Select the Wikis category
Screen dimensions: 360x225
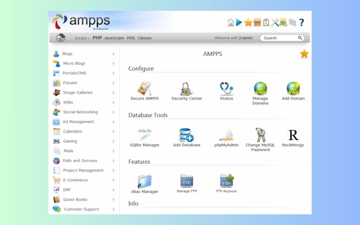click(68, 102)
